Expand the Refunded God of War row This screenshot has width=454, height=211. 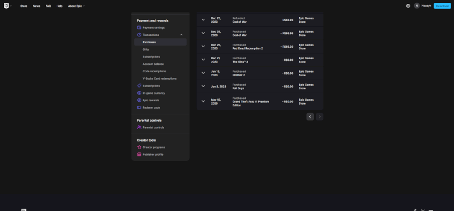click(x=203, y=20)
